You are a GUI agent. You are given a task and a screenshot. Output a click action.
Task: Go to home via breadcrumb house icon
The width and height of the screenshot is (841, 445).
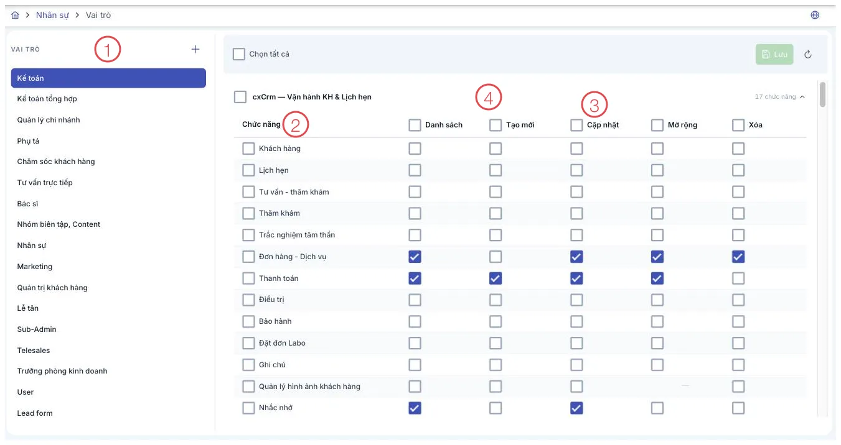tap(15, 15)
